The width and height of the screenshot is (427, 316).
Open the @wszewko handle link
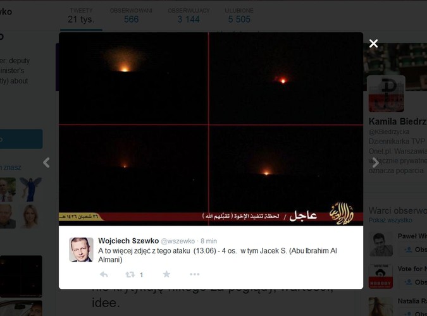[178, 241]
